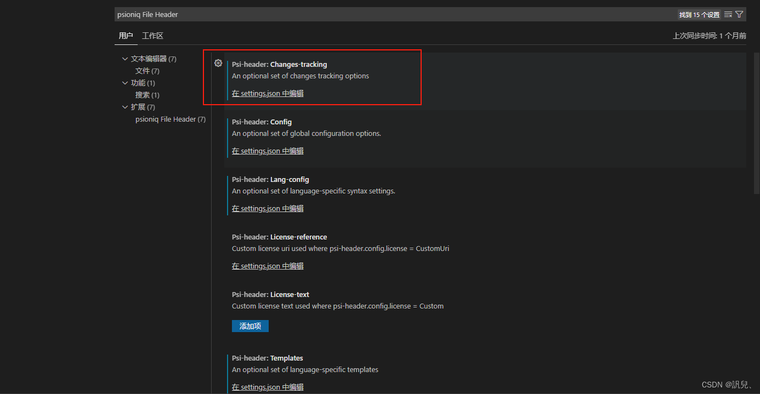Click the Psi-header: Changes-tracking setting title
The image size is (760, 394).
tap(279, 64)
